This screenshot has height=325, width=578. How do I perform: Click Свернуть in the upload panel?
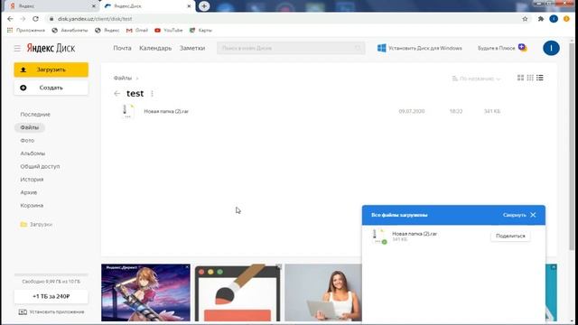tap(514, 215)
